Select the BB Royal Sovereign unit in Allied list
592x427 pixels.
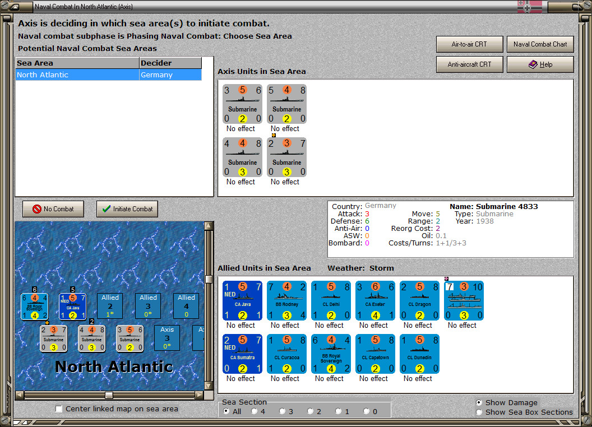tap(331, 354)
